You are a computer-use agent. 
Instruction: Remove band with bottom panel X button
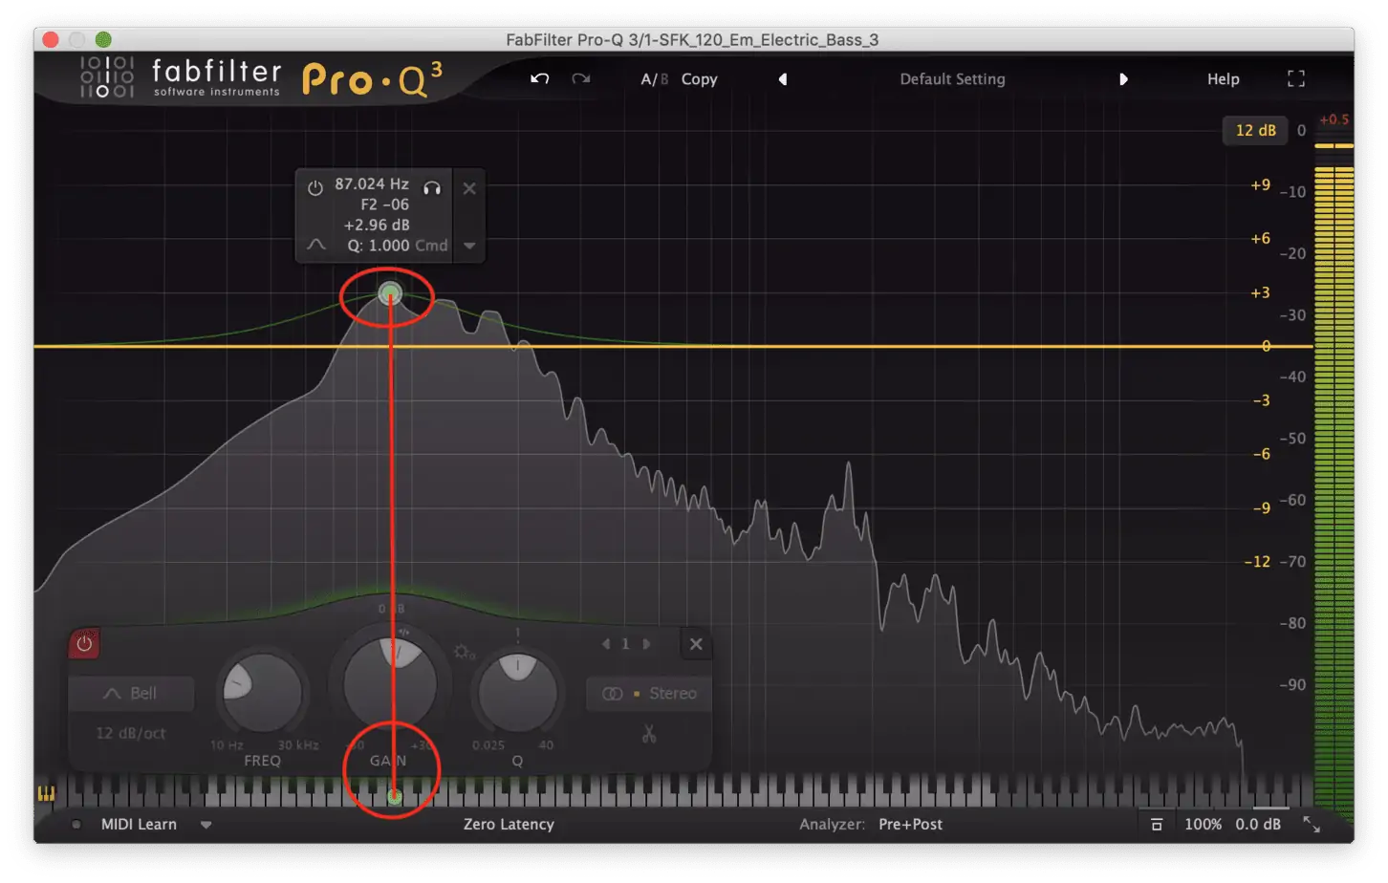coord(696,644)
